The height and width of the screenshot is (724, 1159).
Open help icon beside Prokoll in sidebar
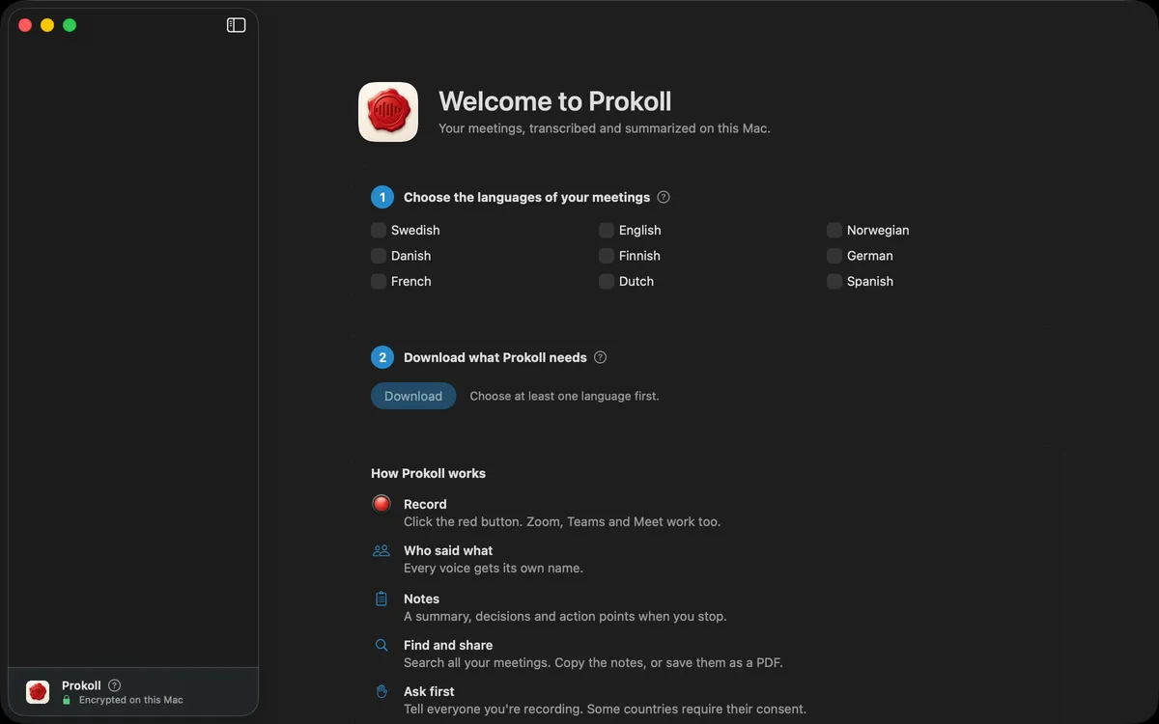(114, 685)
